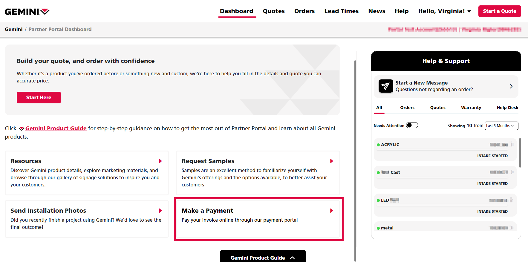Click the Start a Quote button
This screenshot has width=528, height=262.
coord(500,11)
